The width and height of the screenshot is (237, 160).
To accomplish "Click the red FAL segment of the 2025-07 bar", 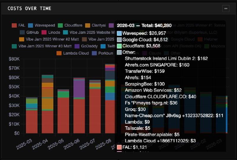I will 95,111.
